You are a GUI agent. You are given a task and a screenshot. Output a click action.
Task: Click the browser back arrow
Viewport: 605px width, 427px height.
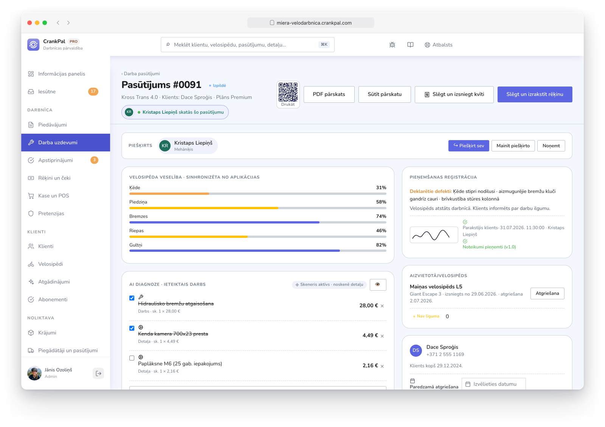58,23
